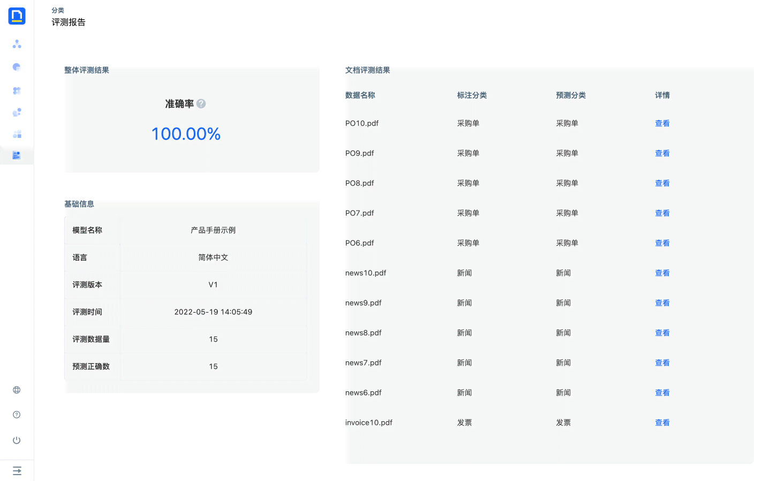Select the highlighted document report sidebar icon
This screenshot has width=771, height=481.
17,155
